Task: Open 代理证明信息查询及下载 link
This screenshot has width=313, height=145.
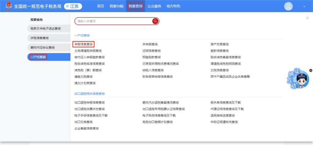Action: click(227, 109)
